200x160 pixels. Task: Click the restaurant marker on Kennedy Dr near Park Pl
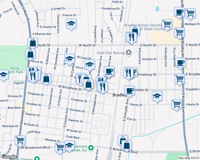click(x=33, y=77)
